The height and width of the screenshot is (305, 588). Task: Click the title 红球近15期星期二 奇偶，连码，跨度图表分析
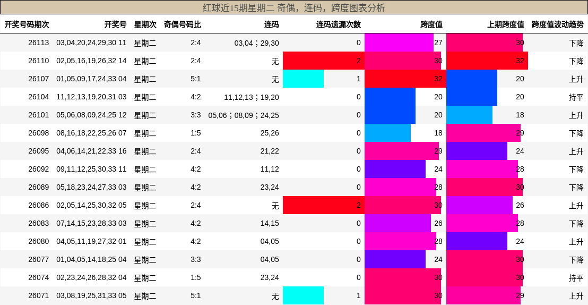point(293,8)
